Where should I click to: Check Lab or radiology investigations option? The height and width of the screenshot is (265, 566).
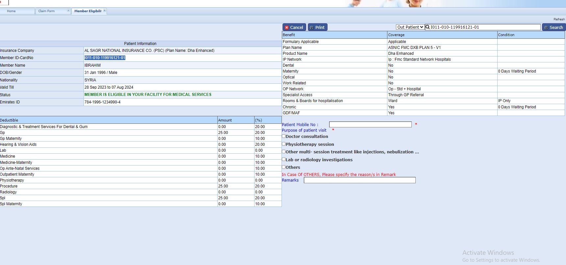click(x=283, y=159)
